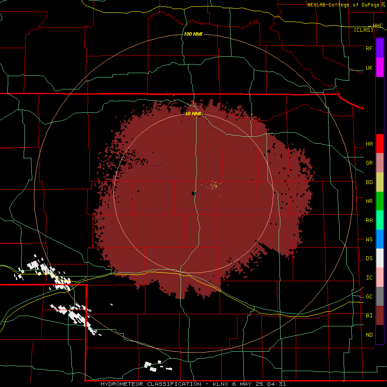Click the HA legend label
This screenshot has width=387, height=387.
(x=369, y=144)
